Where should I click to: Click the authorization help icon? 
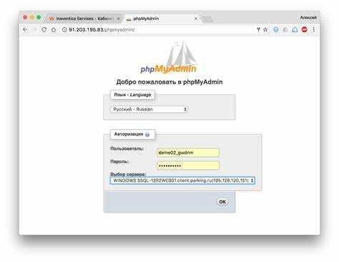147,135
